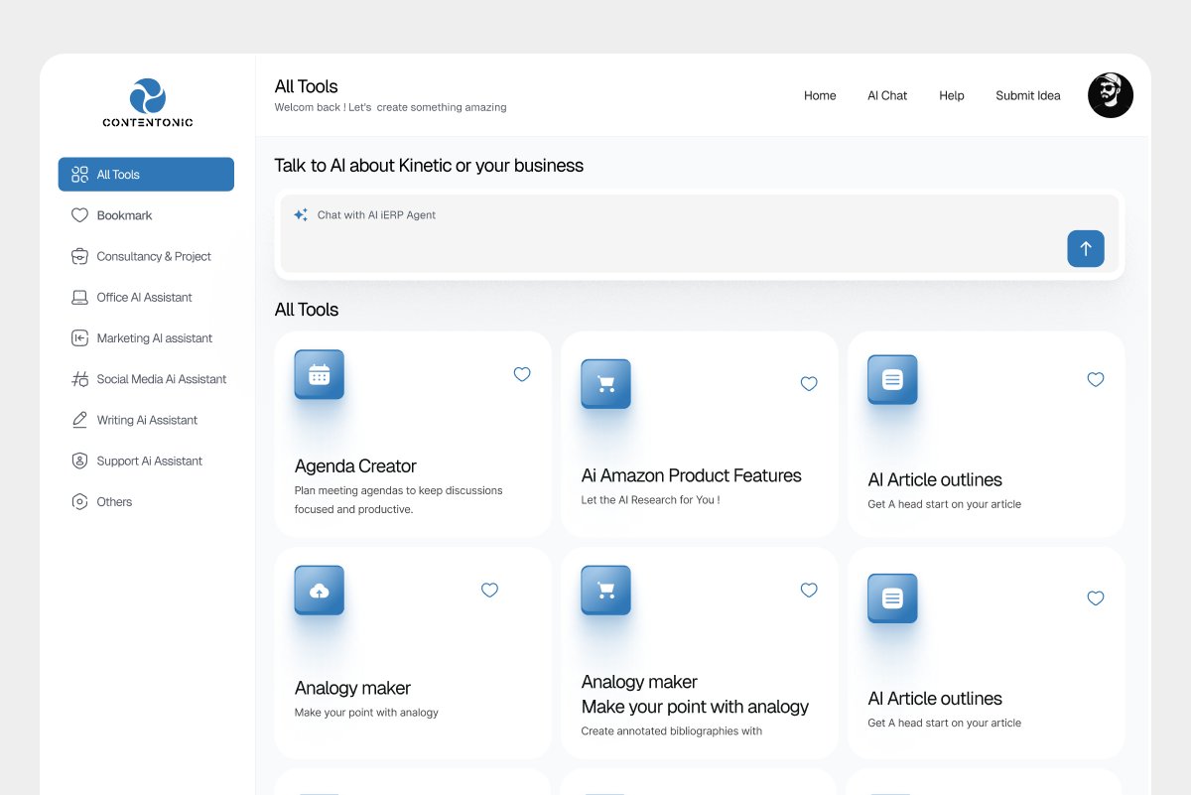Toggle heart on Analogy maker cloud-icon card
This screenshot has height=795, width=1191.
click(489, 590)
